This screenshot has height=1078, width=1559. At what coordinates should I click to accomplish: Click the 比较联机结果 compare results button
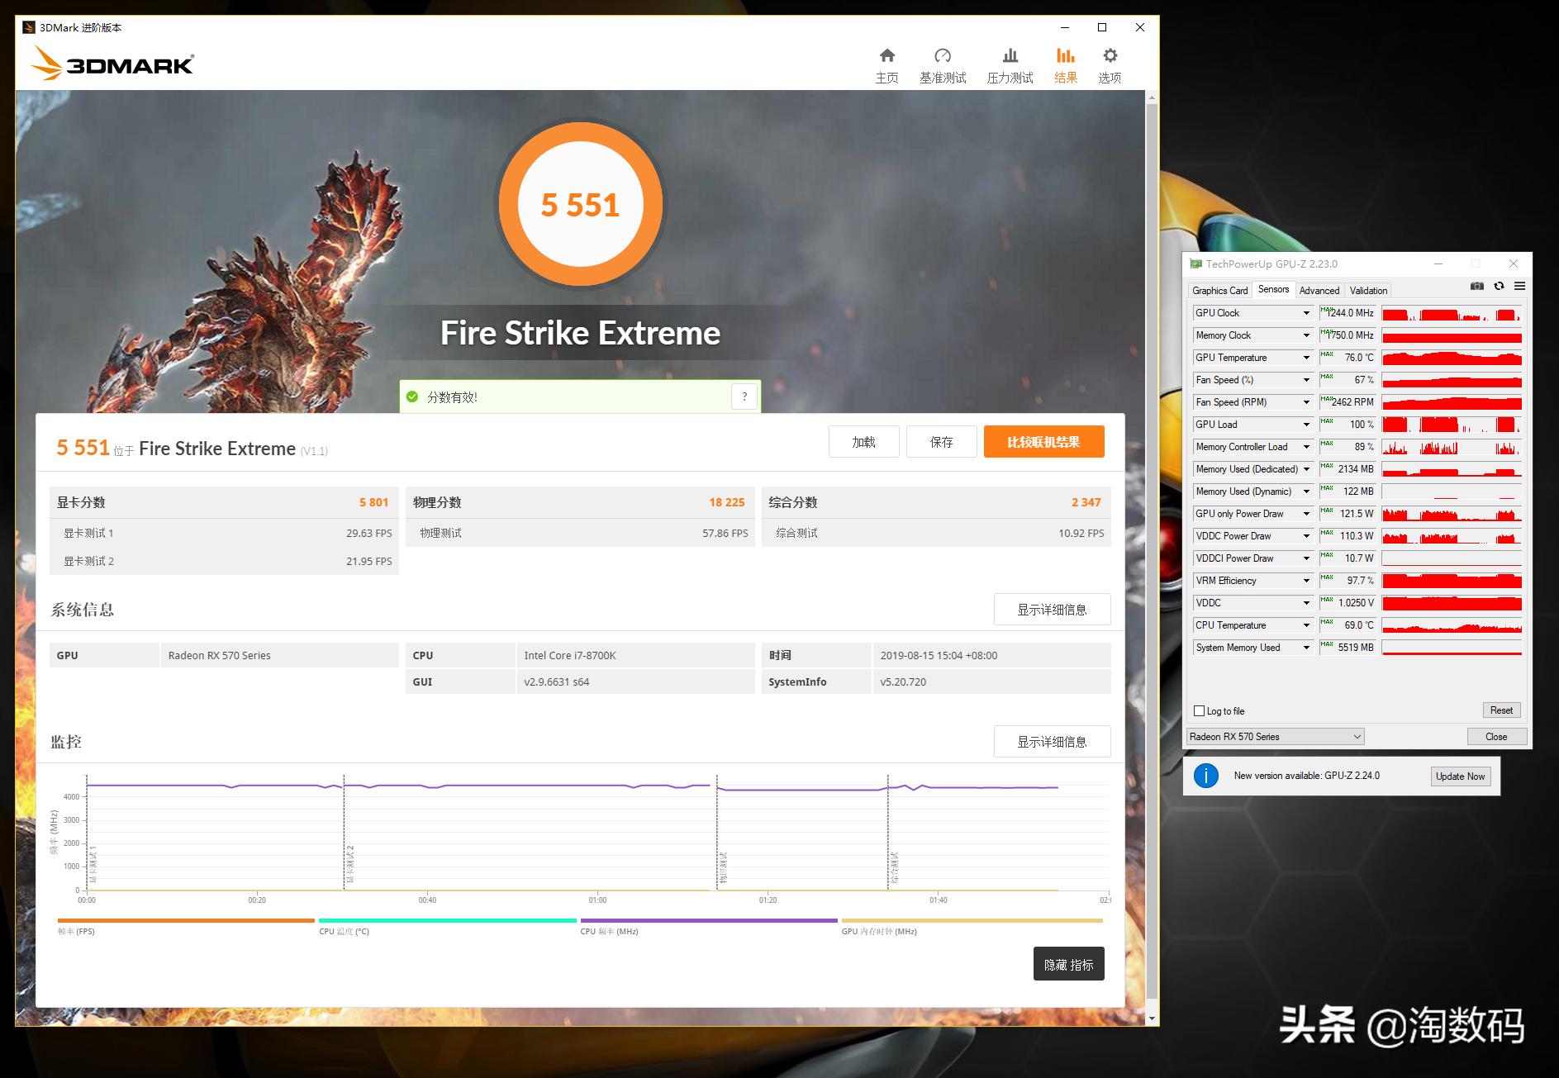[x=1043, y=441]
